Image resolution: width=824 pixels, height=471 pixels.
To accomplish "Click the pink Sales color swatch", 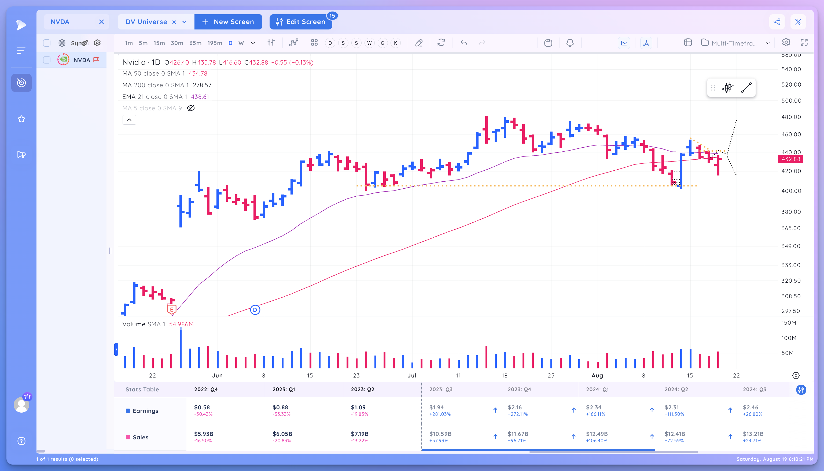I will pos(128,437).
